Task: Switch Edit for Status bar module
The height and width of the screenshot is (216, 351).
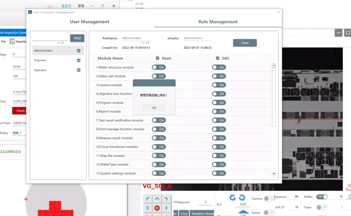Action: [x=219, y=76]
